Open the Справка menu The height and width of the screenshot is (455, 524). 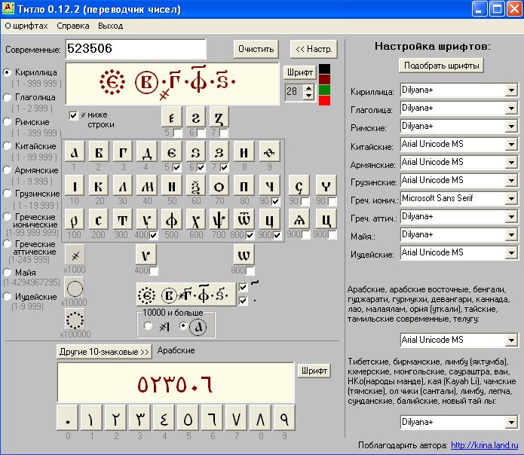[72, 26]
